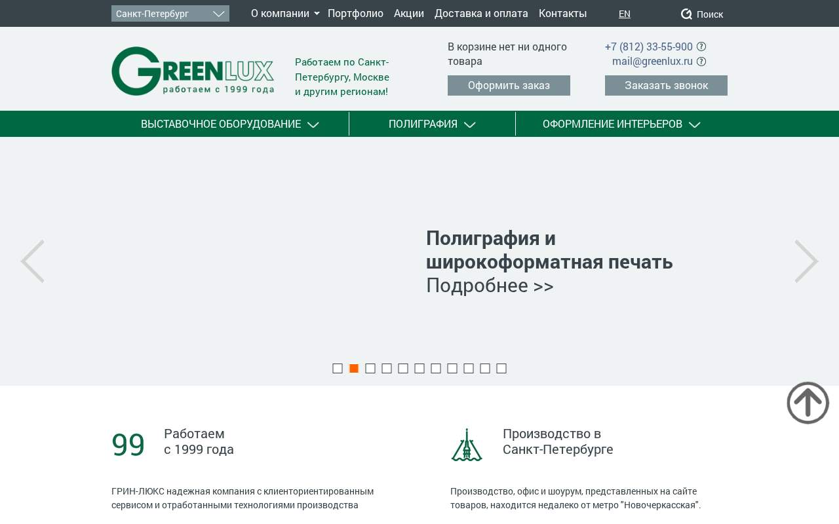The height and width of the screenshot is (524, 839).
Task: Open the Акции page
Action: coord(409,13)
